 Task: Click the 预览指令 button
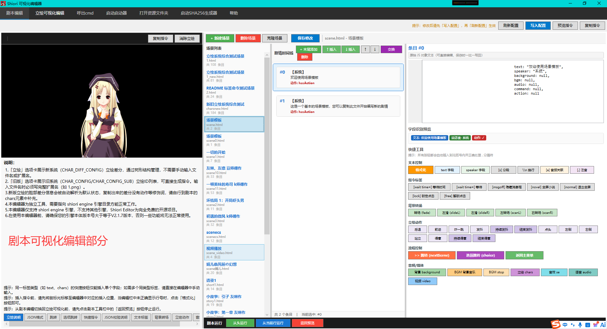click(x=565, y=26)
